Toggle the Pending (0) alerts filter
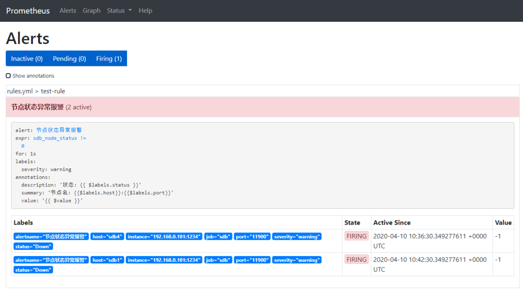 click(69, 59)
